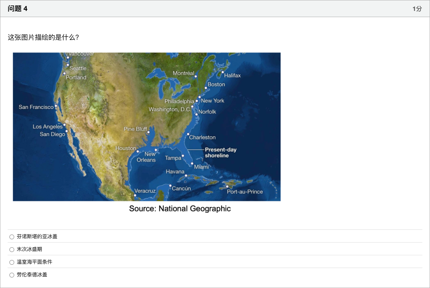The height and width of the screenshot is (288, 430).
Task: Click the Portland label on the map
Action: 76,77
